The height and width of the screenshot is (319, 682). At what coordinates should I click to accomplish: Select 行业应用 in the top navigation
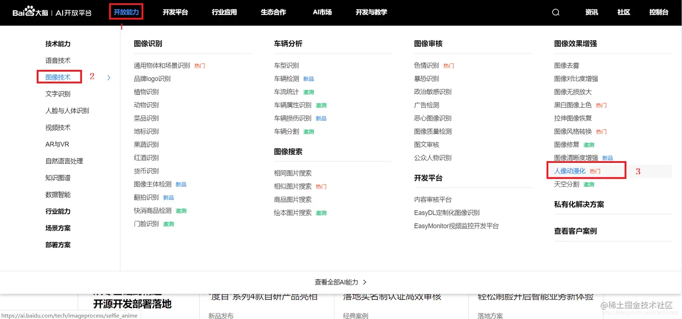224,12
